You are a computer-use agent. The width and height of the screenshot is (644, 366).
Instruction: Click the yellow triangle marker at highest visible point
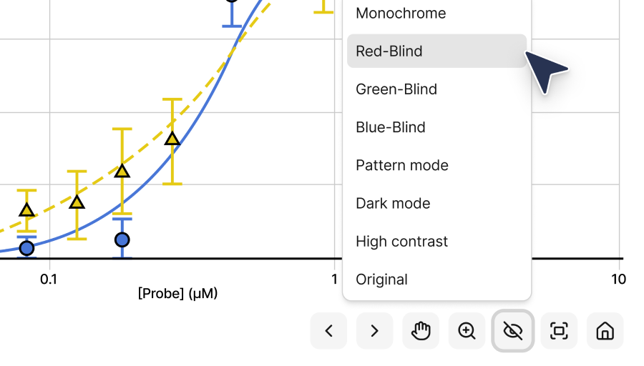tap(172, 139)
